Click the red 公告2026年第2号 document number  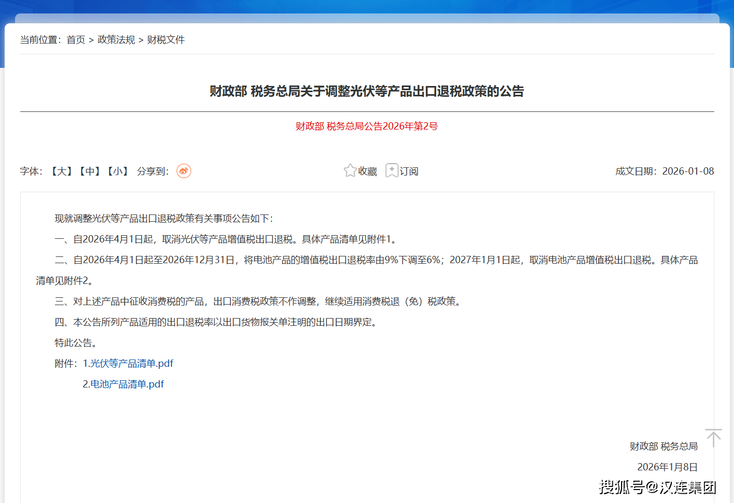(367, 126)
